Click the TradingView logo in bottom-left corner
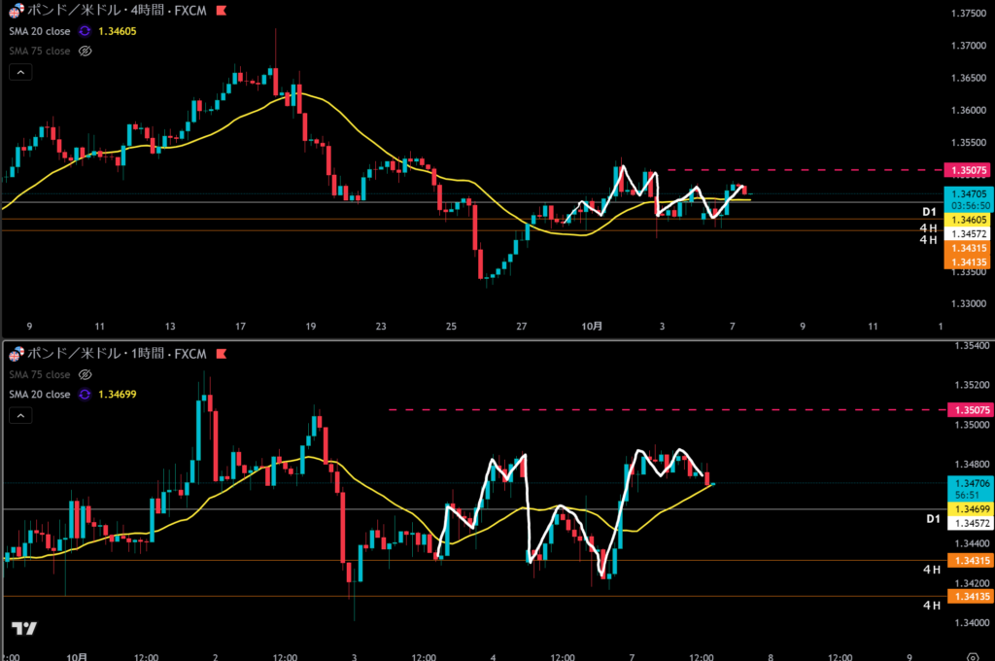Screen dimensions: 995x661 pyautogui.click(x=24, y=629)
